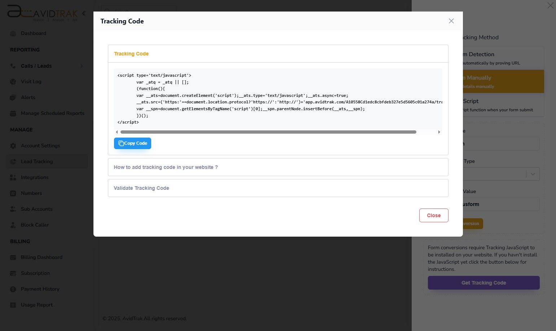Click the red Close button
Image resolution: width=556 pixels, height=331 pixels.
coord(434,215)
